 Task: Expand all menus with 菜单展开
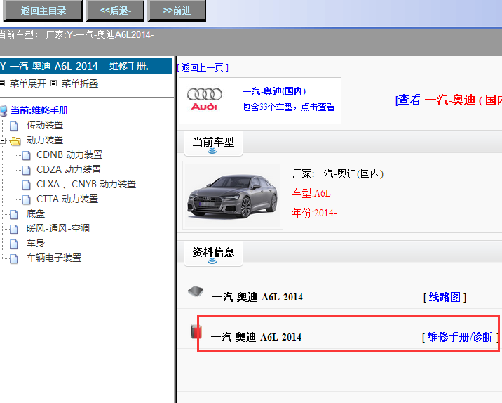click(28, 84)
